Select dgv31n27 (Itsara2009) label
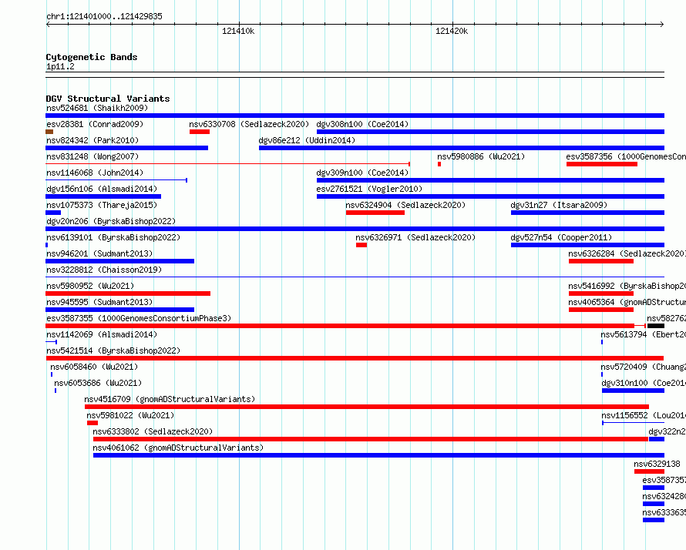The width and height of the screenshot is (686, 550). click(x=559, y=205)
